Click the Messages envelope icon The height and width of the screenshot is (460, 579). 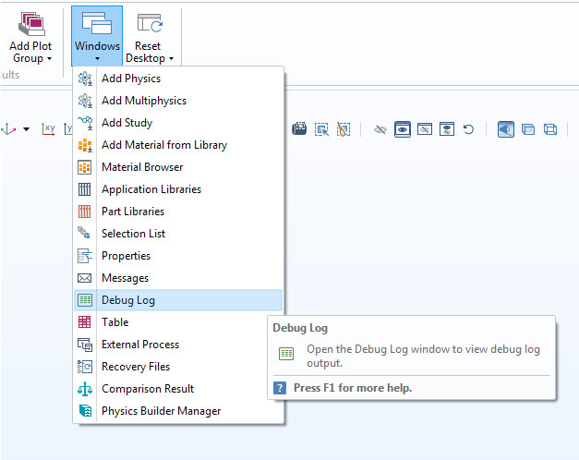click(x=85, y=278)
